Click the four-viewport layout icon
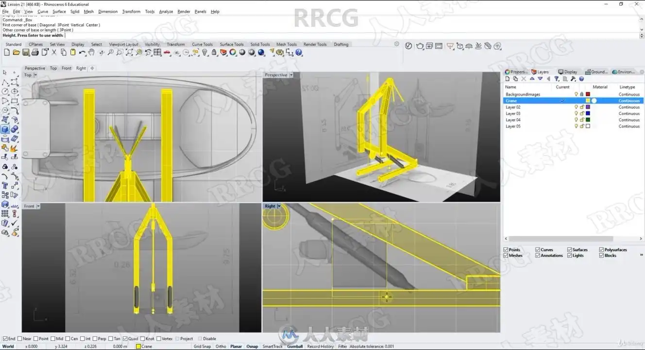Screen dimensions: 645x350 [x=157, y=52]
